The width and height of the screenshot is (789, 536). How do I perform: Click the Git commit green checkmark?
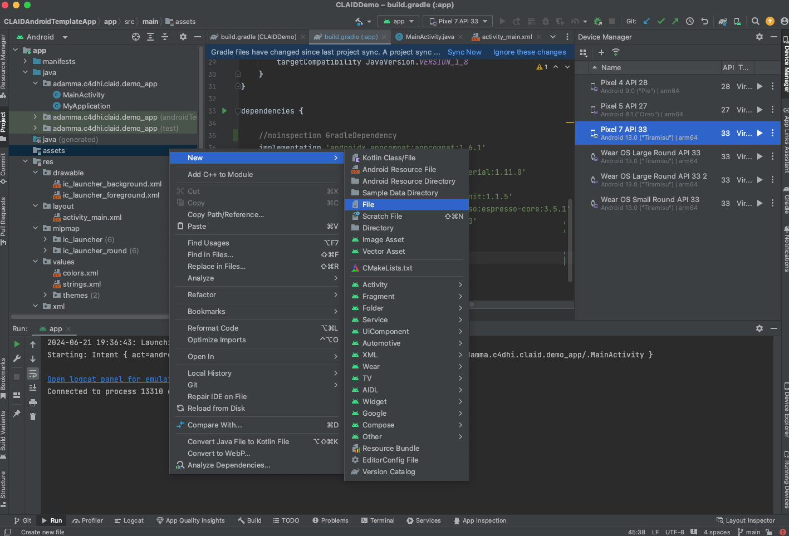pyautogui.click(x=661, y=21)
